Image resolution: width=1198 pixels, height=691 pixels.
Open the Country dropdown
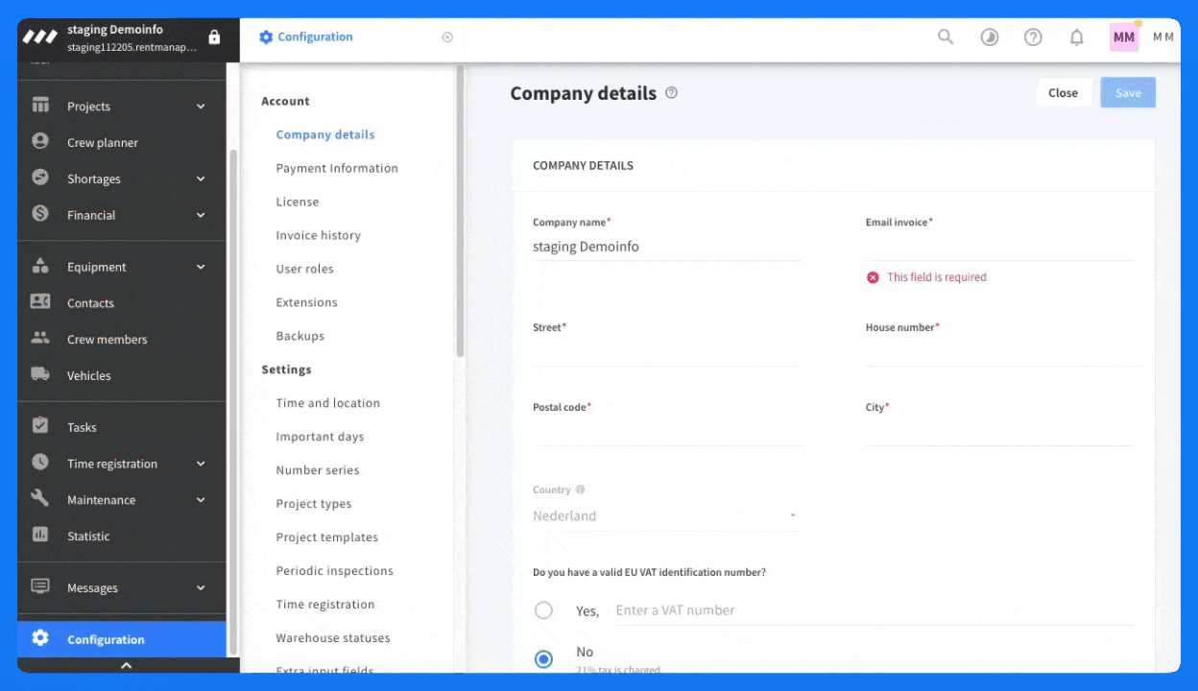point(665,516)
